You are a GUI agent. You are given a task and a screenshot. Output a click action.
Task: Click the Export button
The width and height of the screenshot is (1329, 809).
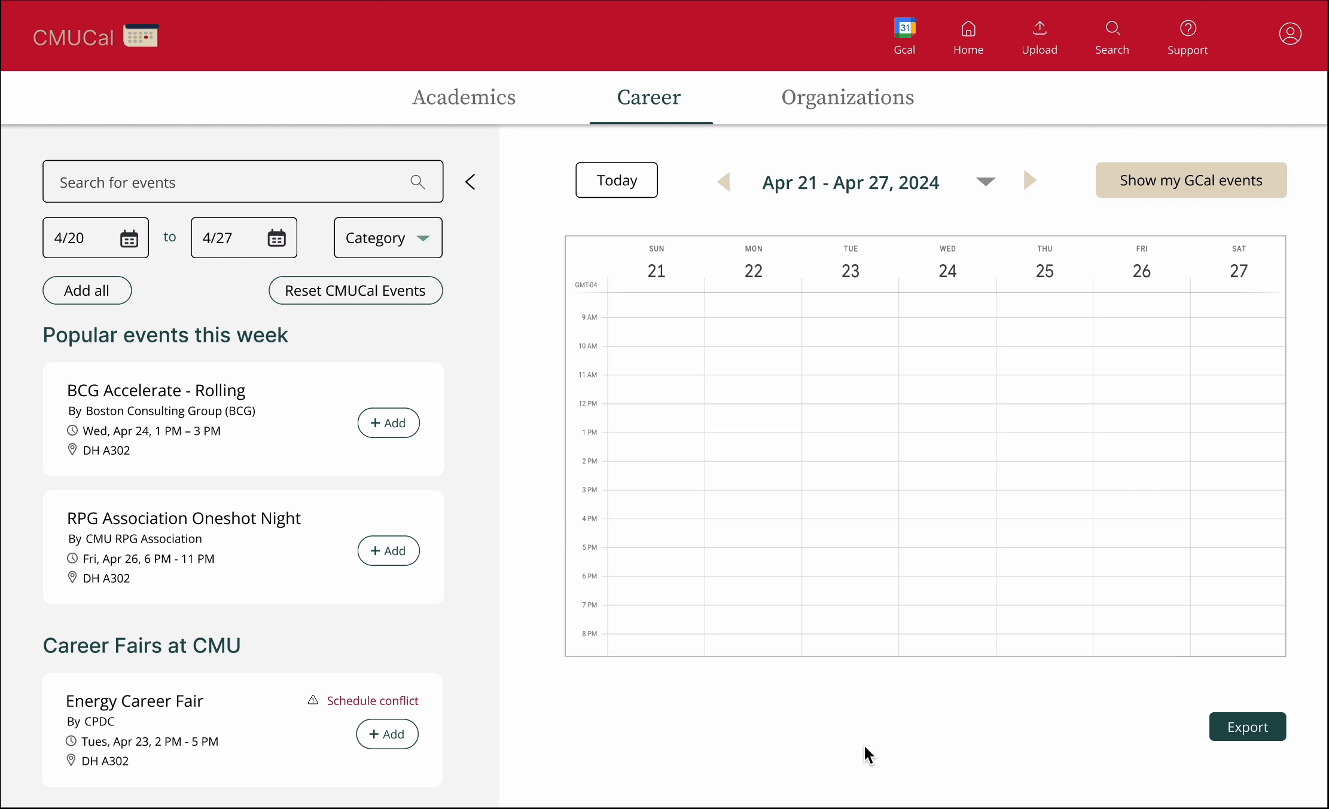click(1248, 727)
